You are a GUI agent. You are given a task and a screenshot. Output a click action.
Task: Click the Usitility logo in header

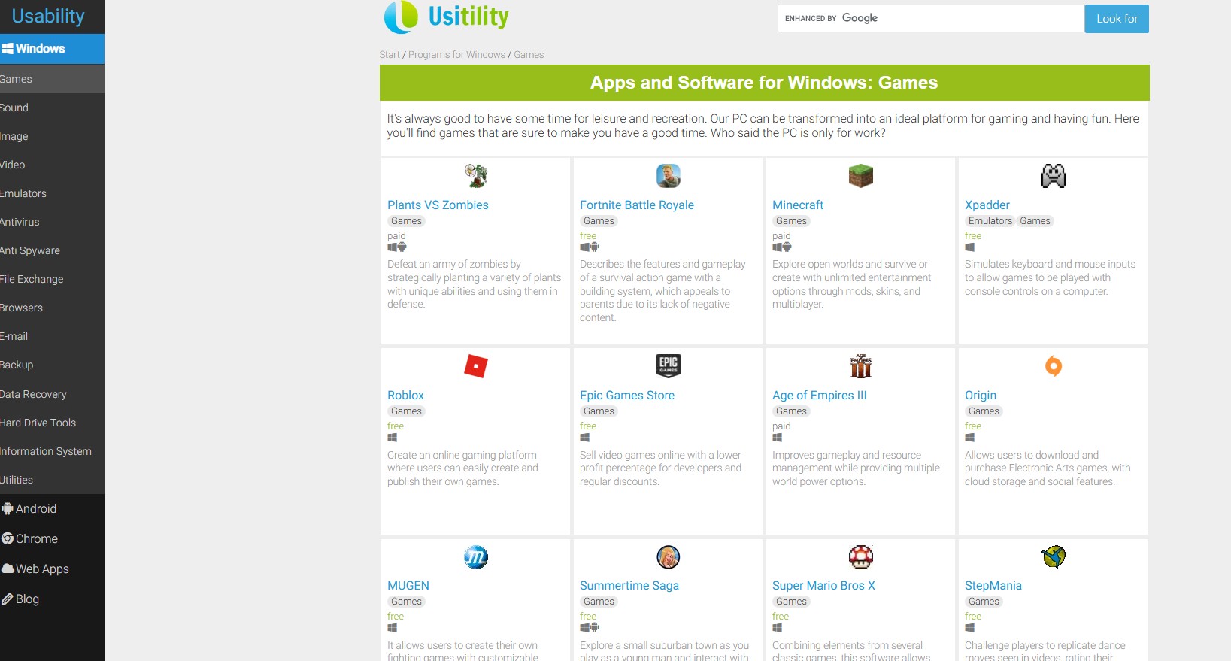coord(447,17)
